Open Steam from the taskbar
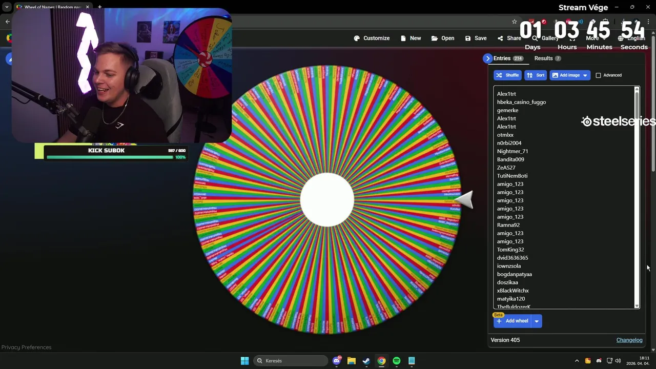Viewport: 656px width, 369px height. click(366, 361)
